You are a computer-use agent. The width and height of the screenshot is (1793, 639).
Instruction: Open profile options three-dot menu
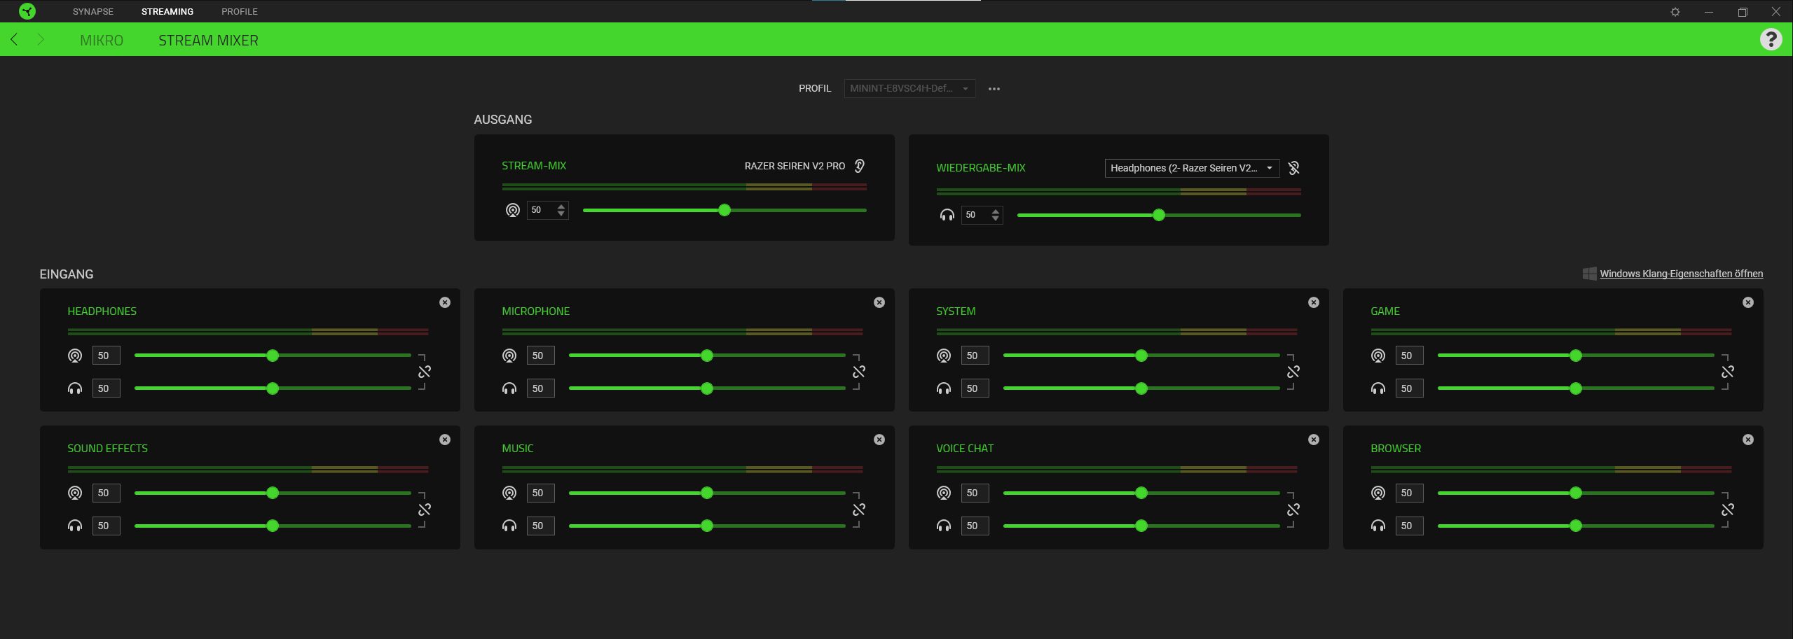(994, 89)
